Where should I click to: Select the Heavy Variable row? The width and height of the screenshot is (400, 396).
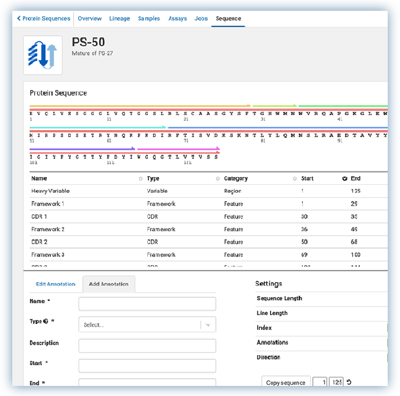pyautogui.click(x=209, y=191)
